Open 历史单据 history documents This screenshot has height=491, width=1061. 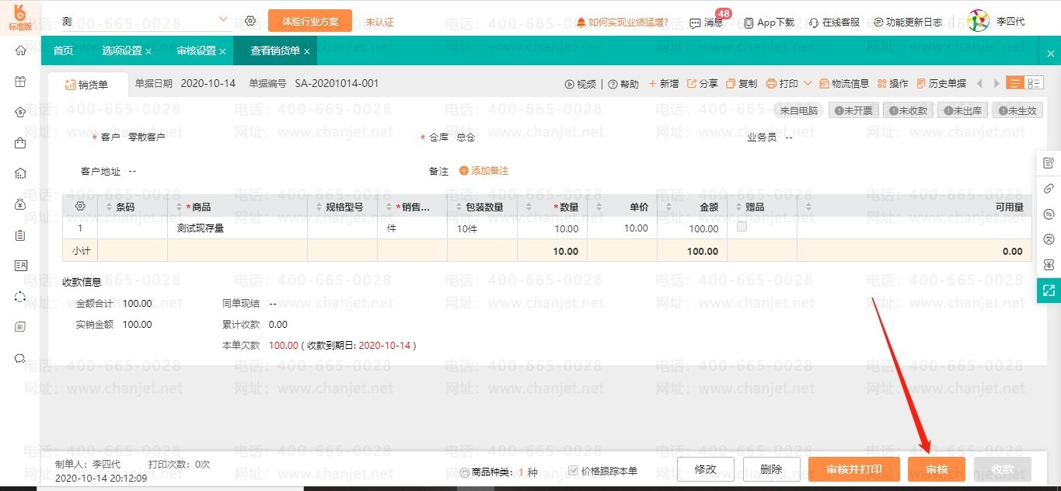pos(942,84)
